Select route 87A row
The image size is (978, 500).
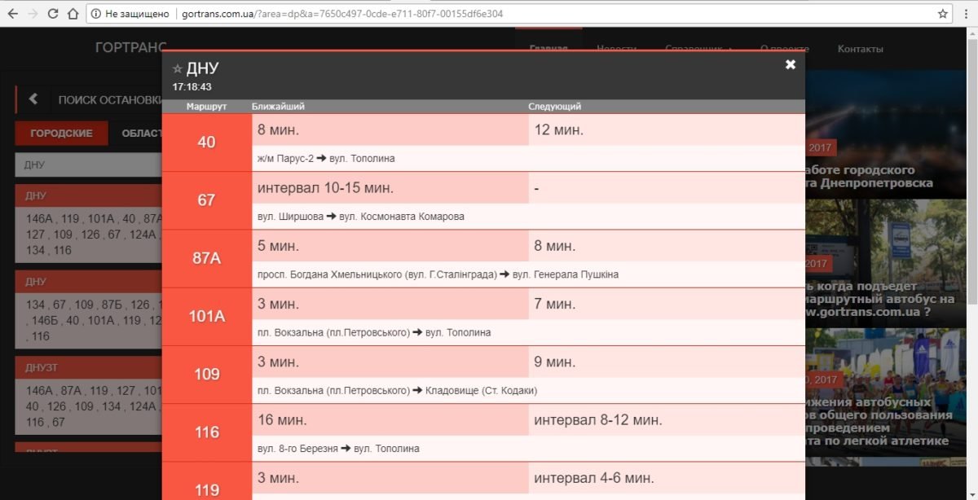coord(207,258)
